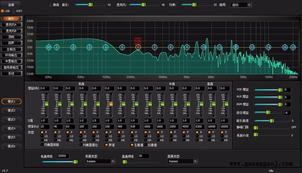This screenshot has height=173, width=302.
Task: Choose the WIFI connection radio button
Action: [x=14, y=11]
